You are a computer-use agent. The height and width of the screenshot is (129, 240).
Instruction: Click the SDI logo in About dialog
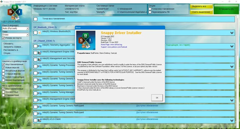pos(86,40)
